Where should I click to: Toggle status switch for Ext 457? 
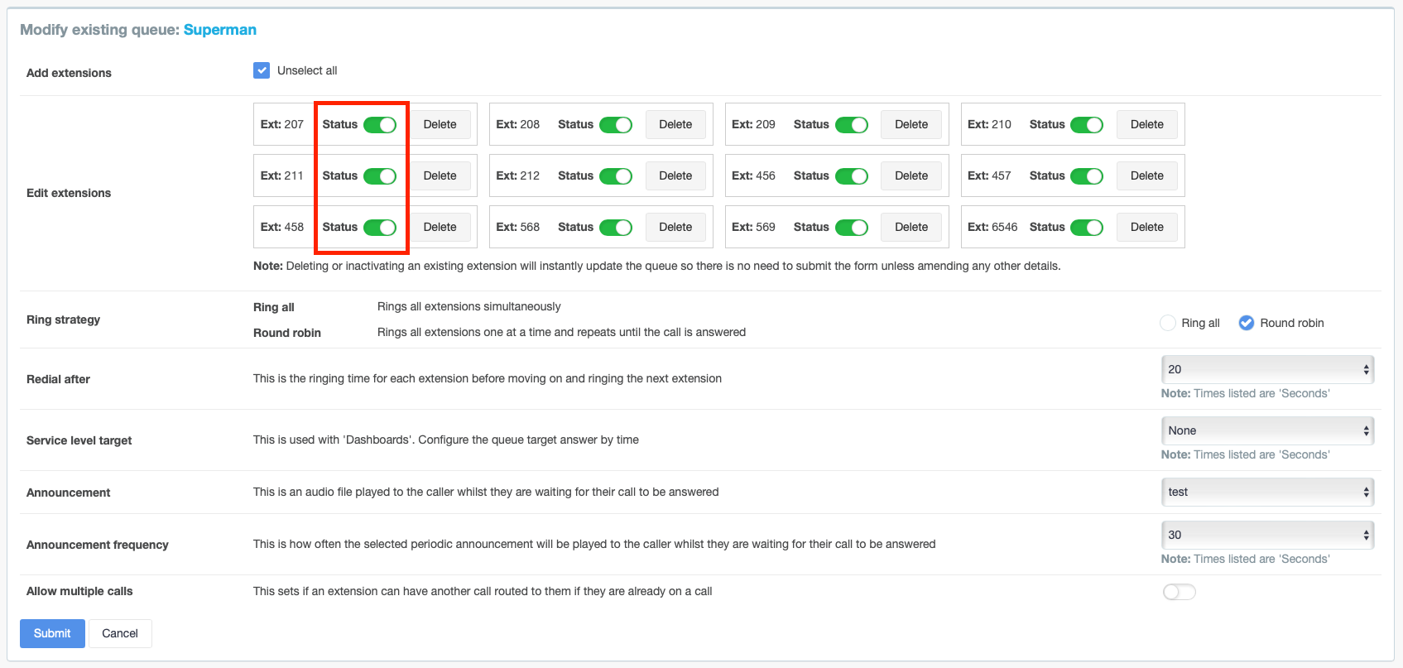tap(1087, 176)
